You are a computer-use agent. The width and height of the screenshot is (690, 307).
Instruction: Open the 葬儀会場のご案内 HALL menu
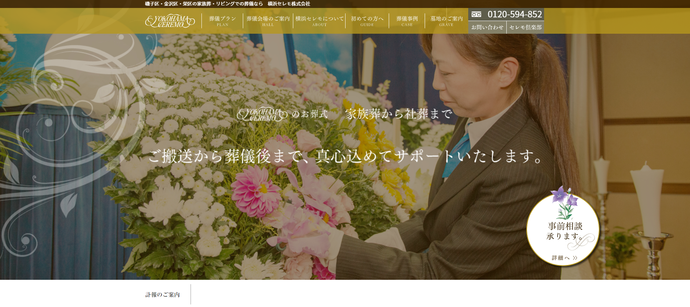pos(268,21)
